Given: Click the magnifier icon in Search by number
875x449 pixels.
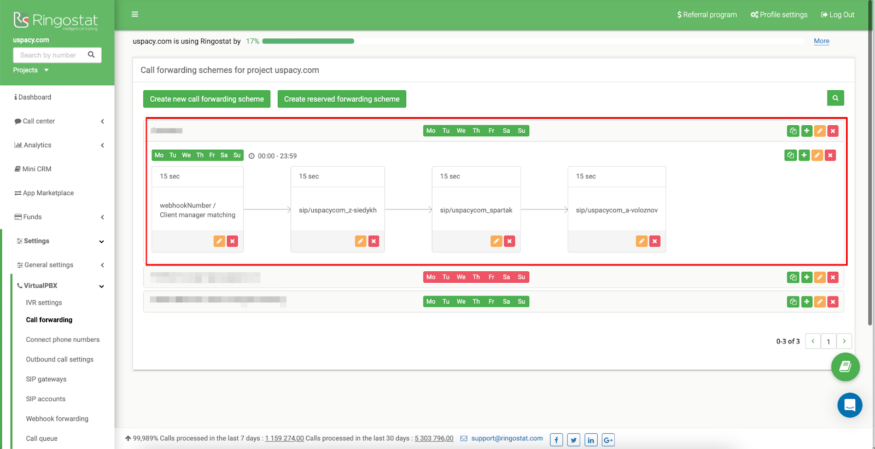Looking at the screenshot, I should (91, 55).
